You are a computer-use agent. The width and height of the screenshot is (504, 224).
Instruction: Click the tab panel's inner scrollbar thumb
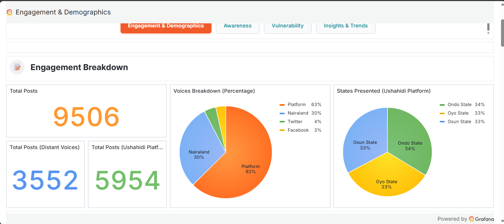pyautogui.click(x=488, y=27)
